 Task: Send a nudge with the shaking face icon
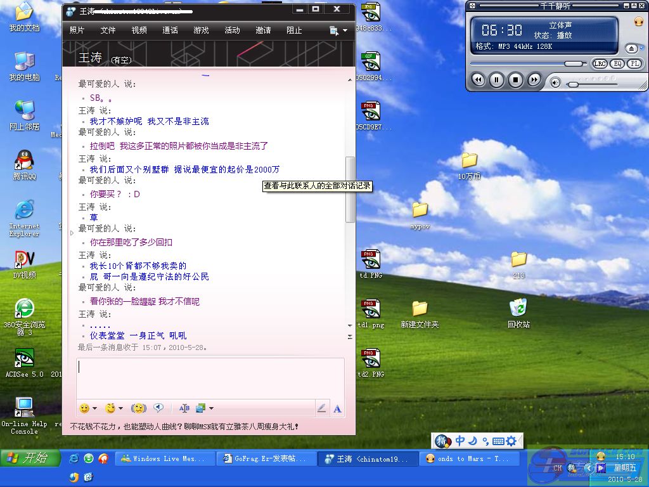tap(138, 408)
